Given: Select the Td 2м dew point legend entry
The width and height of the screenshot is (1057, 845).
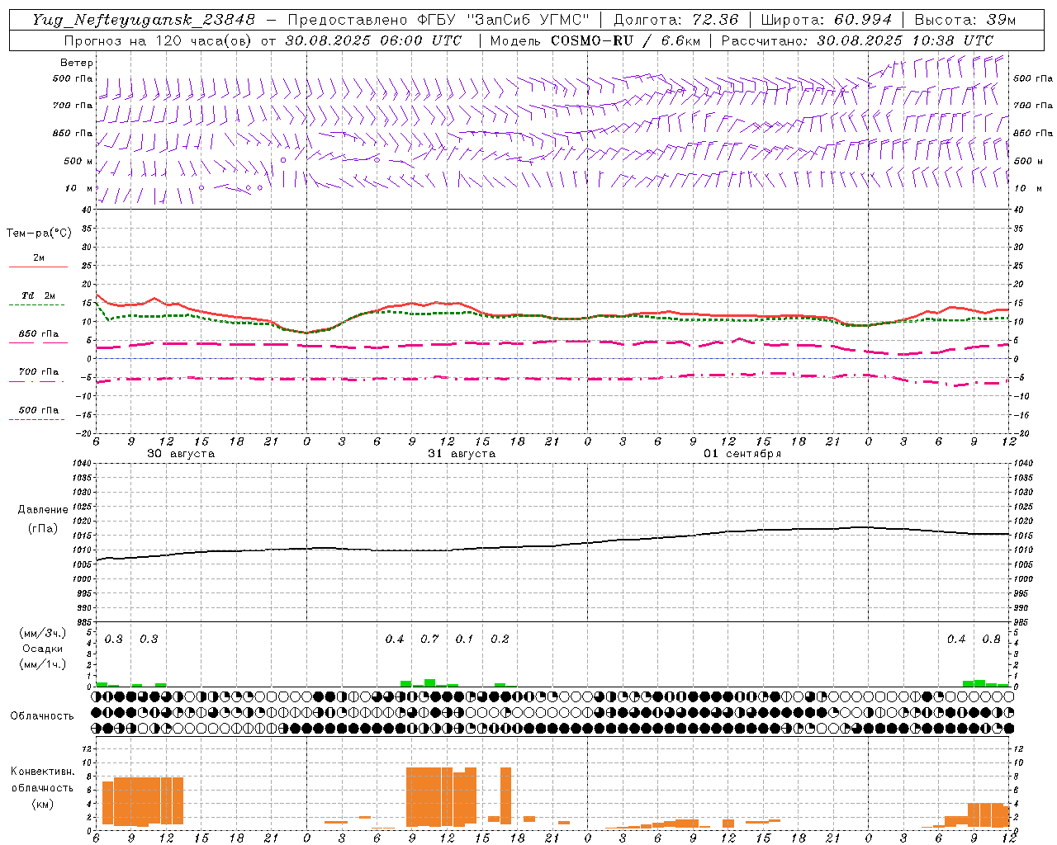Looking at the screenshot, I should [38, 295].
